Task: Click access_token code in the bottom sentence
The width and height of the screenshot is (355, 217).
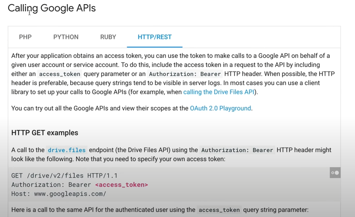Action: (219, 210)
